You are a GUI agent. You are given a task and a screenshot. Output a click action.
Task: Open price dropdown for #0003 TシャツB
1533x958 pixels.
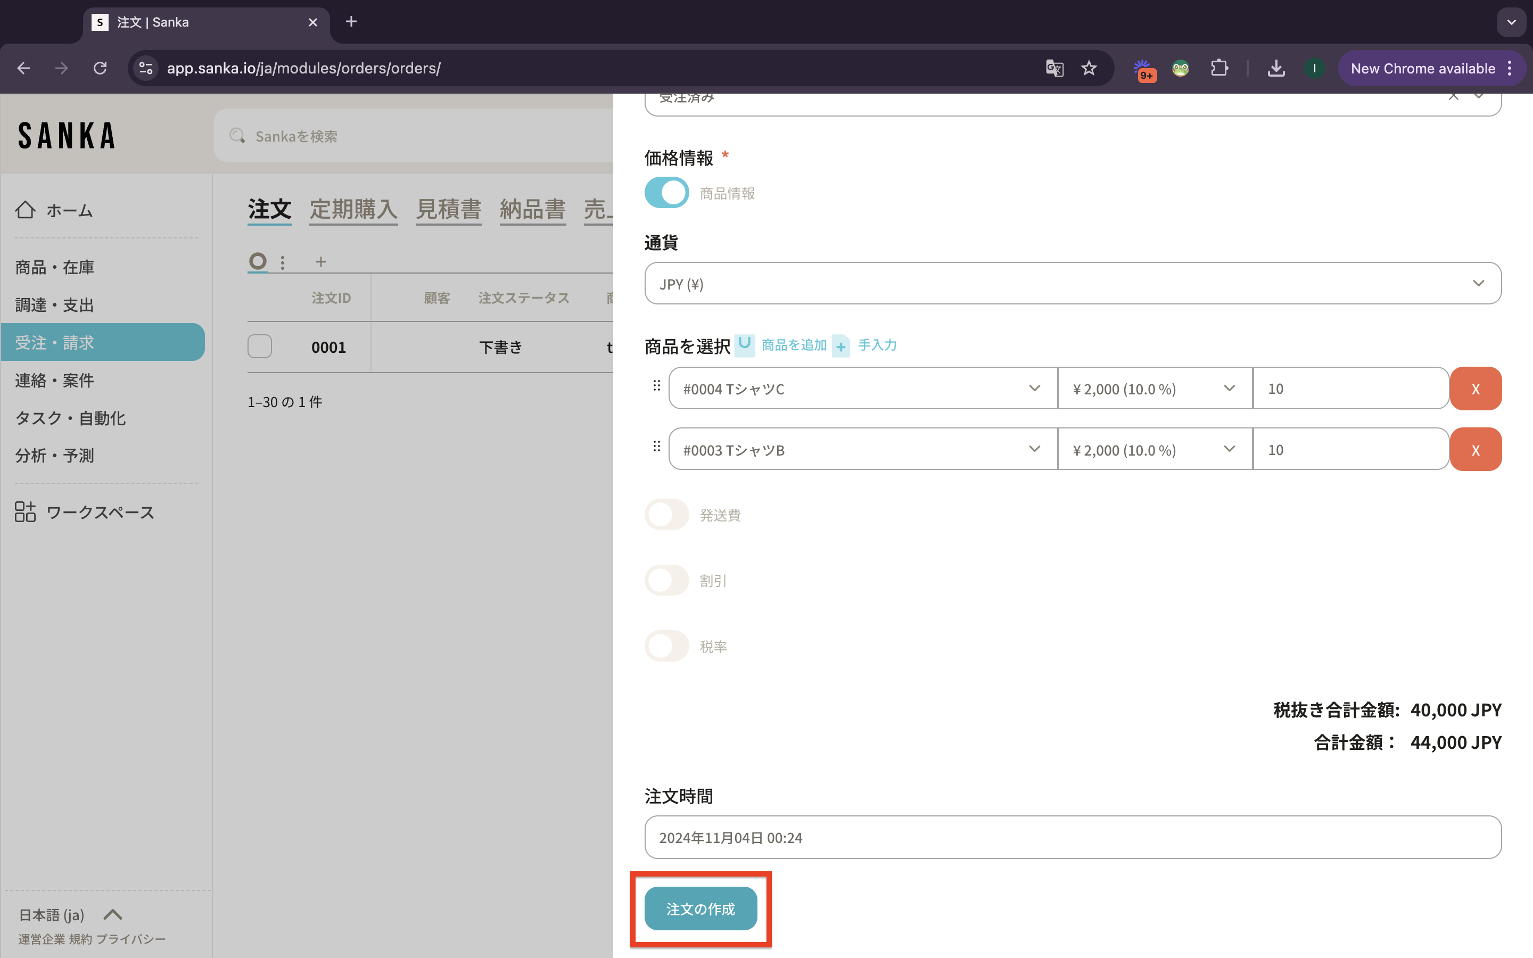[x=1154, y=450]
